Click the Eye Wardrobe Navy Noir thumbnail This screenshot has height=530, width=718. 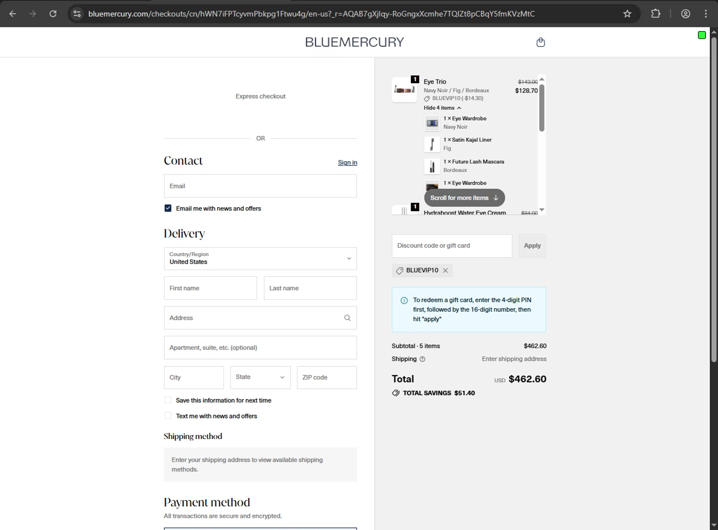pyautogui.click(x=432, y=123)
